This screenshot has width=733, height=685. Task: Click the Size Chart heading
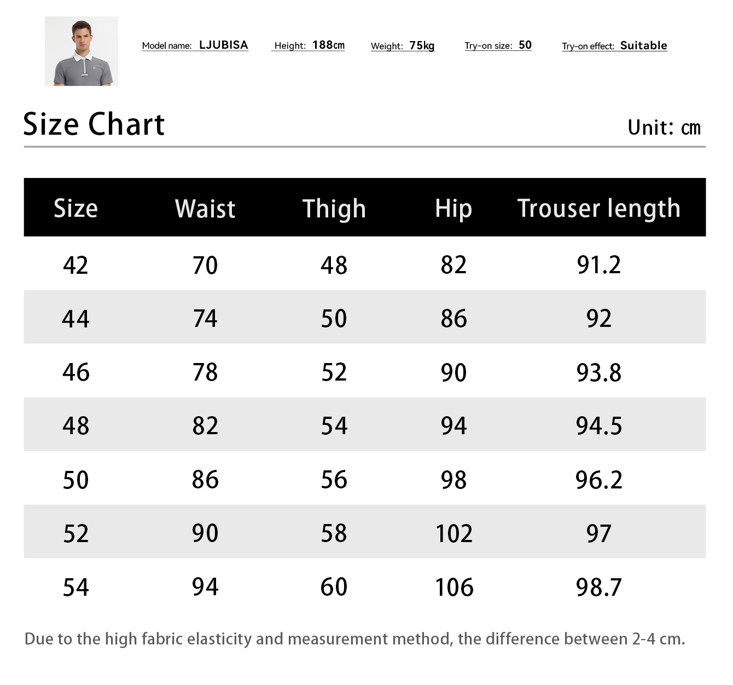94,124
